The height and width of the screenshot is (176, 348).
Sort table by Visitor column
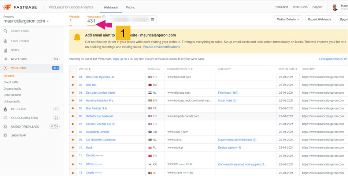pos(85,69)
